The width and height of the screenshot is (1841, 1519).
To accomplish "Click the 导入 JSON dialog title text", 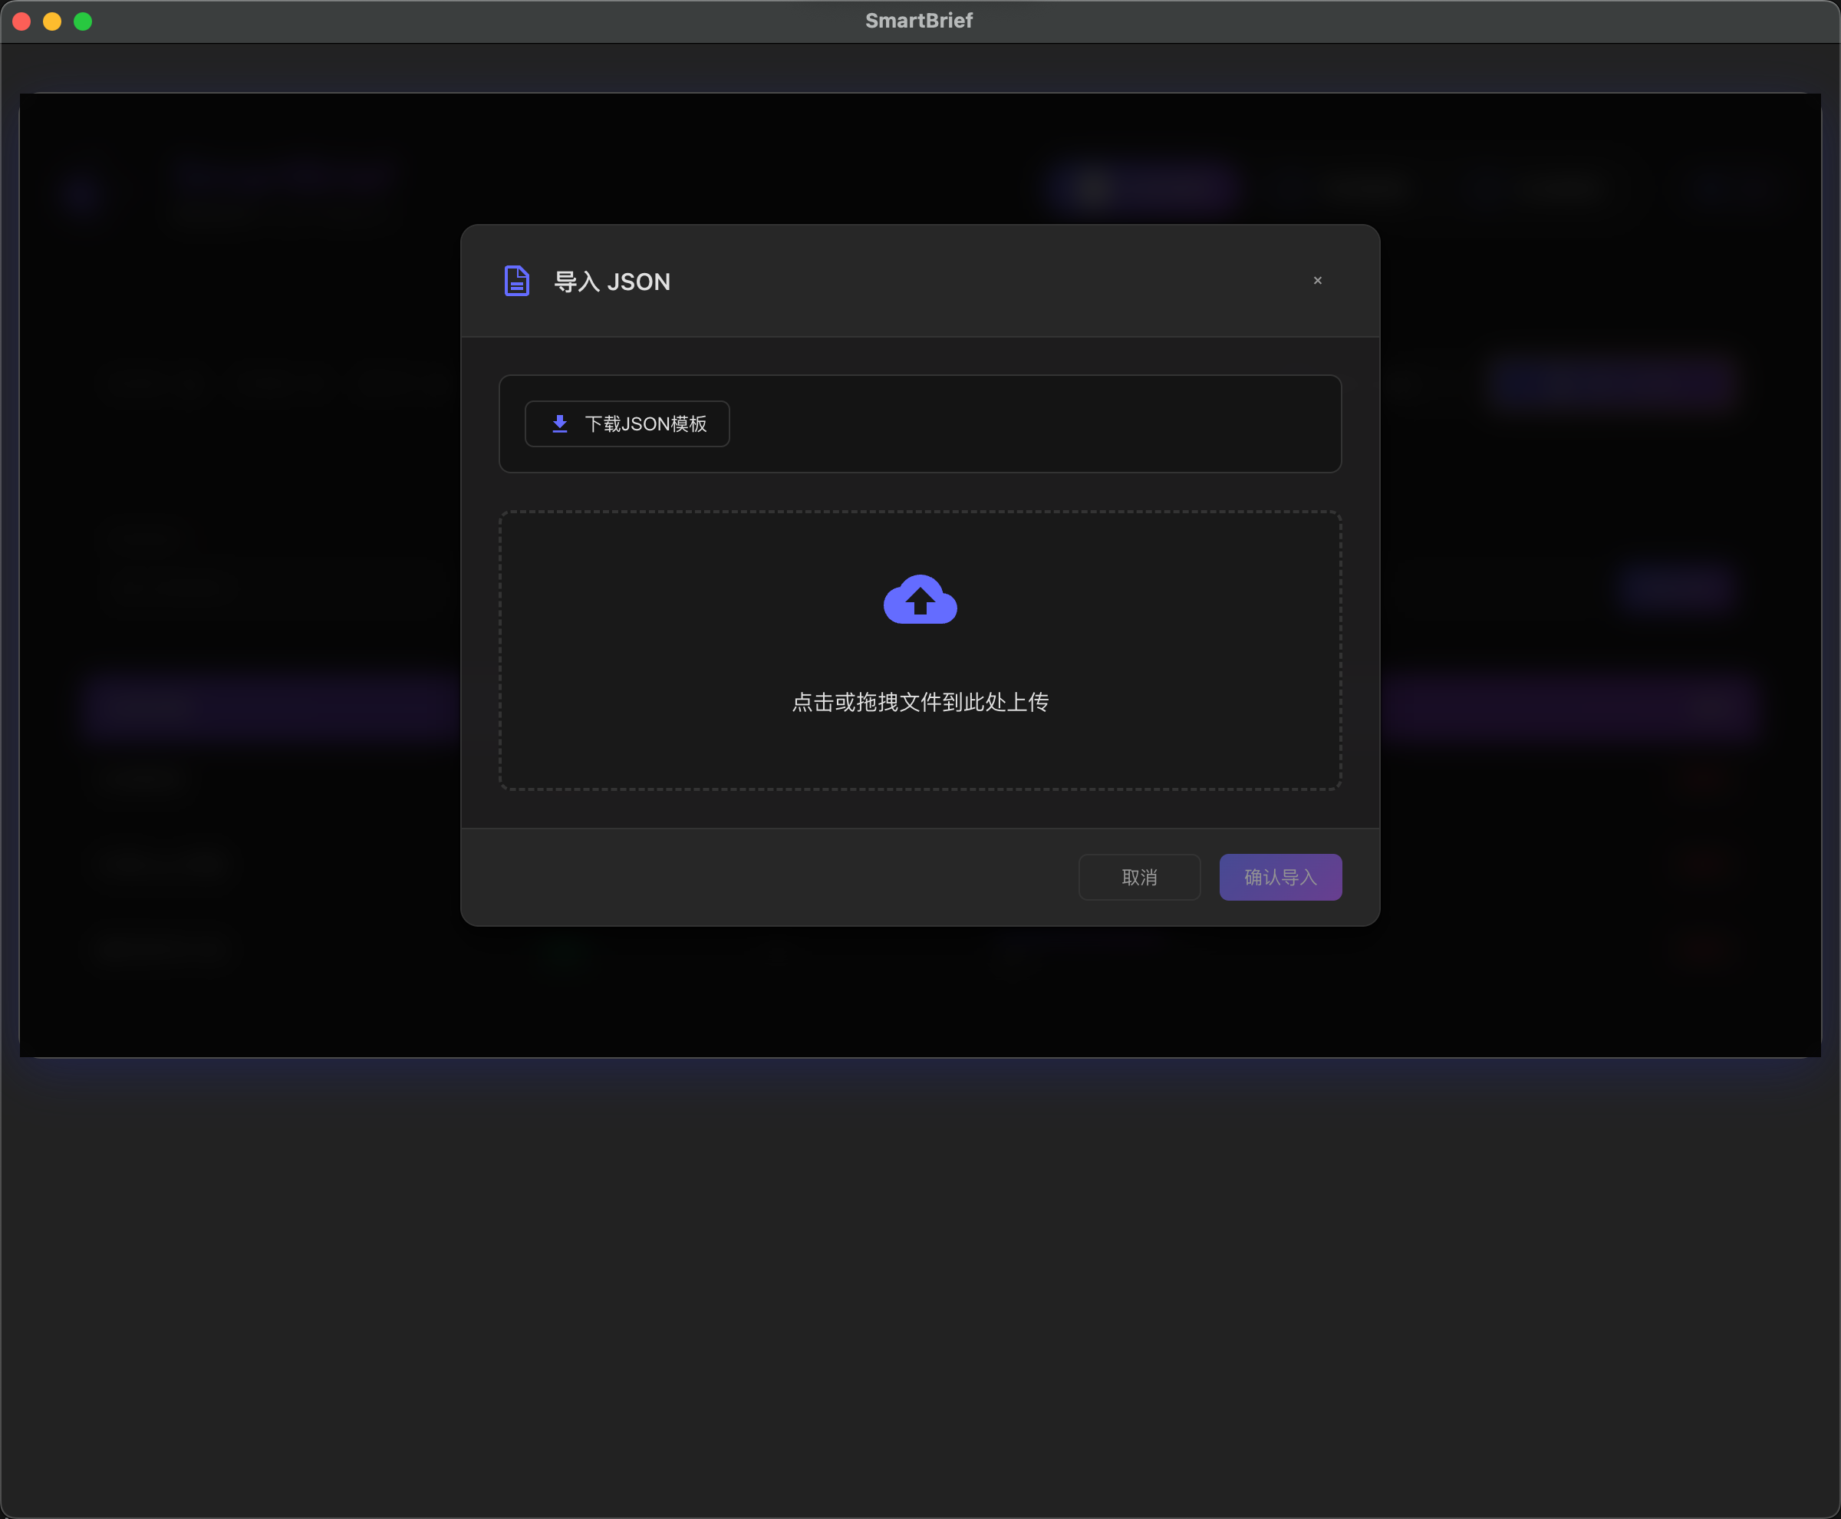I will click(x=612, y=282).
